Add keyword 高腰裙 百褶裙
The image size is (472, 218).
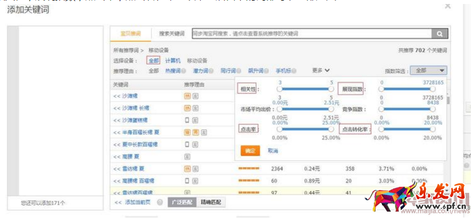pos(133,181)
